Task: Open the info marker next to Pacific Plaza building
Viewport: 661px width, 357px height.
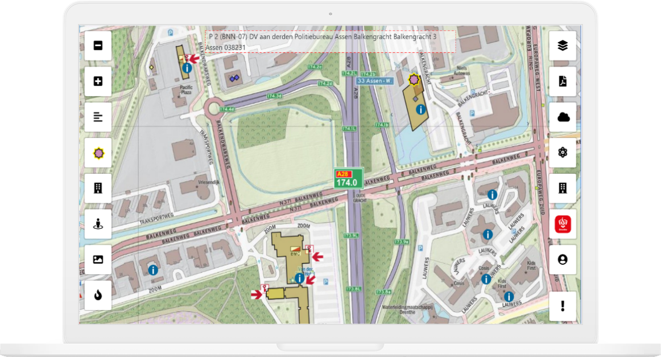Action: pyautogui.click(x=187, y=68)
